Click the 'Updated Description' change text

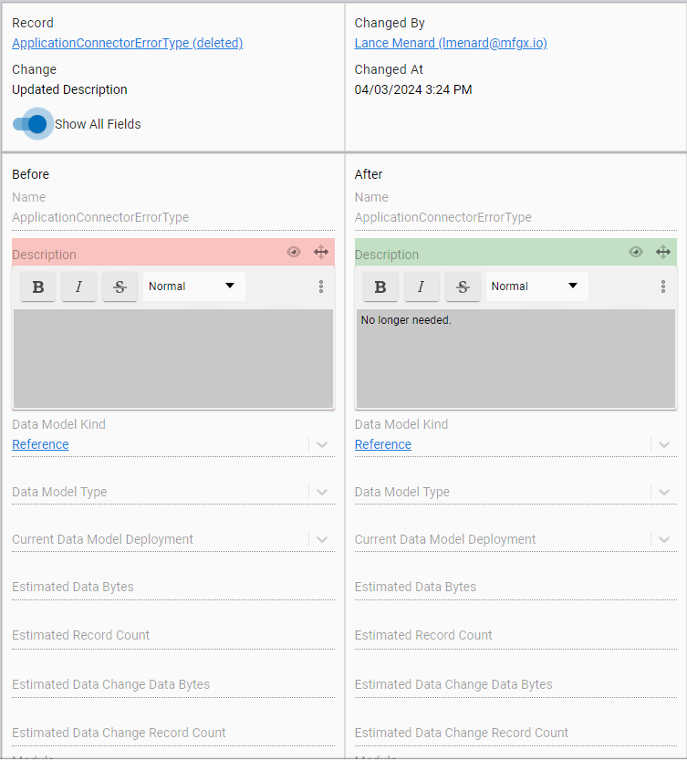69,89
